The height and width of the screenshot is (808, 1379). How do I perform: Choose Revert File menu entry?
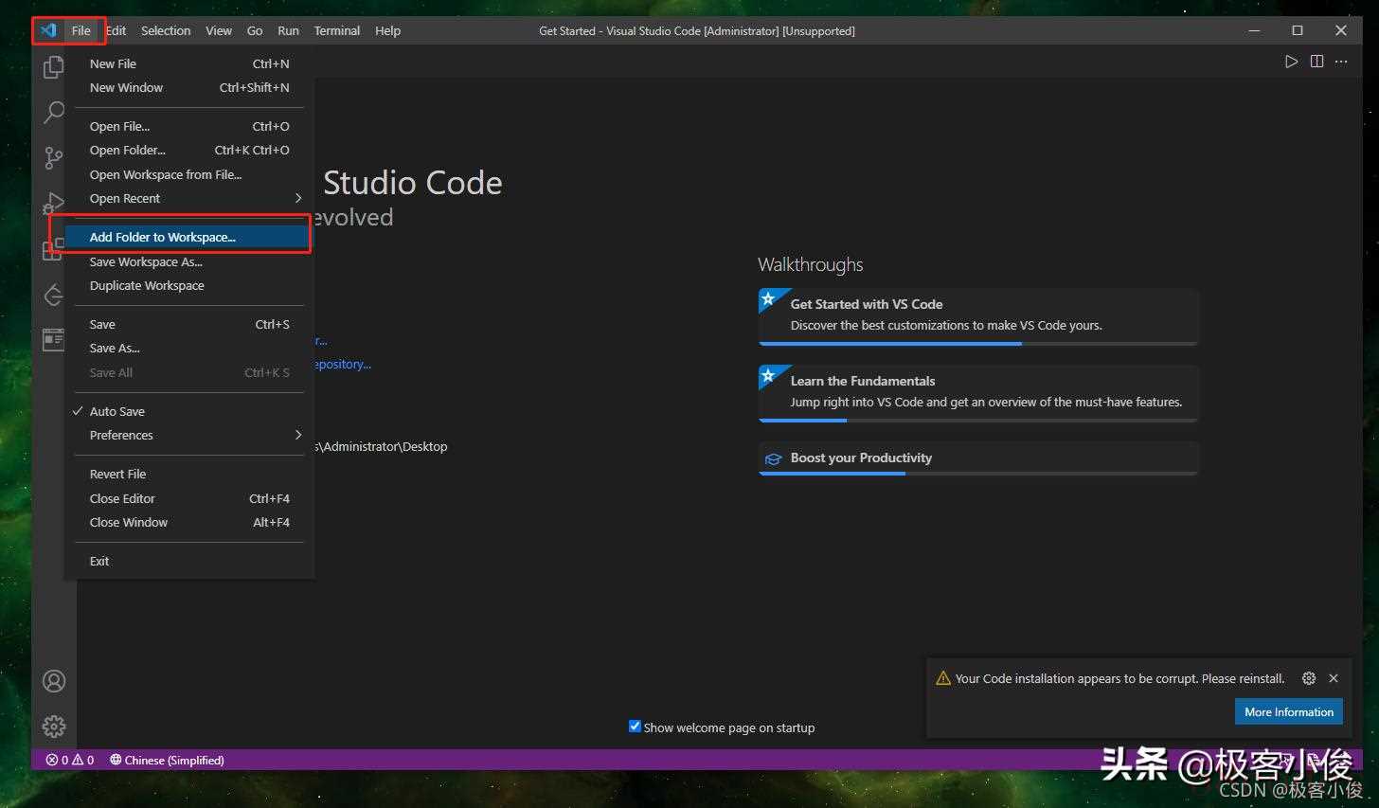(189, 474)
